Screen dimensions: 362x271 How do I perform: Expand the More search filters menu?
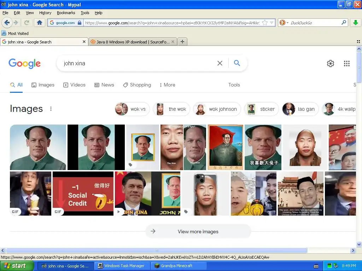pyautogui.click(x=167, y=85)
